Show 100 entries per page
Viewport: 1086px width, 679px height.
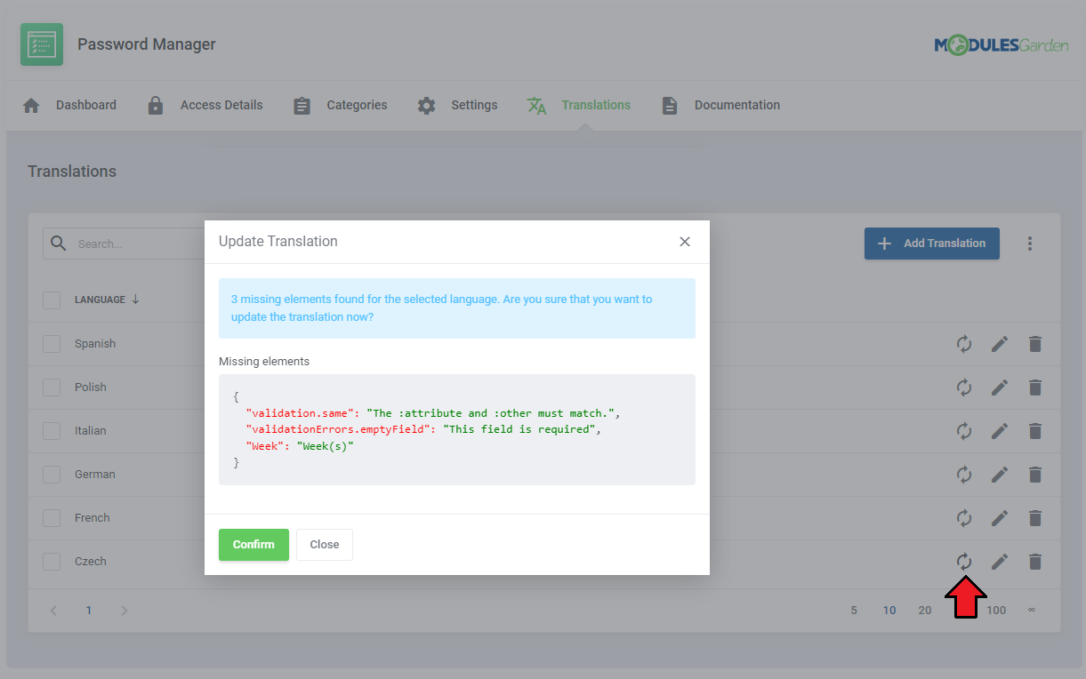996,611
